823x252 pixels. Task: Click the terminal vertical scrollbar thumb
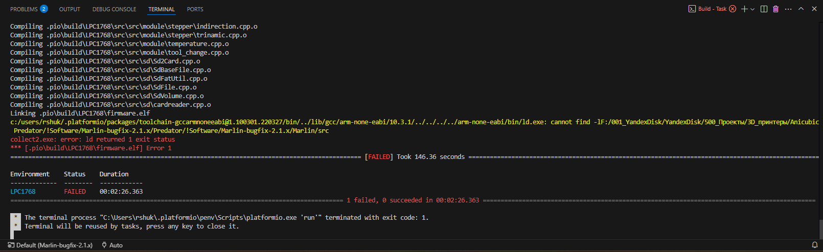tap(819, 228)
